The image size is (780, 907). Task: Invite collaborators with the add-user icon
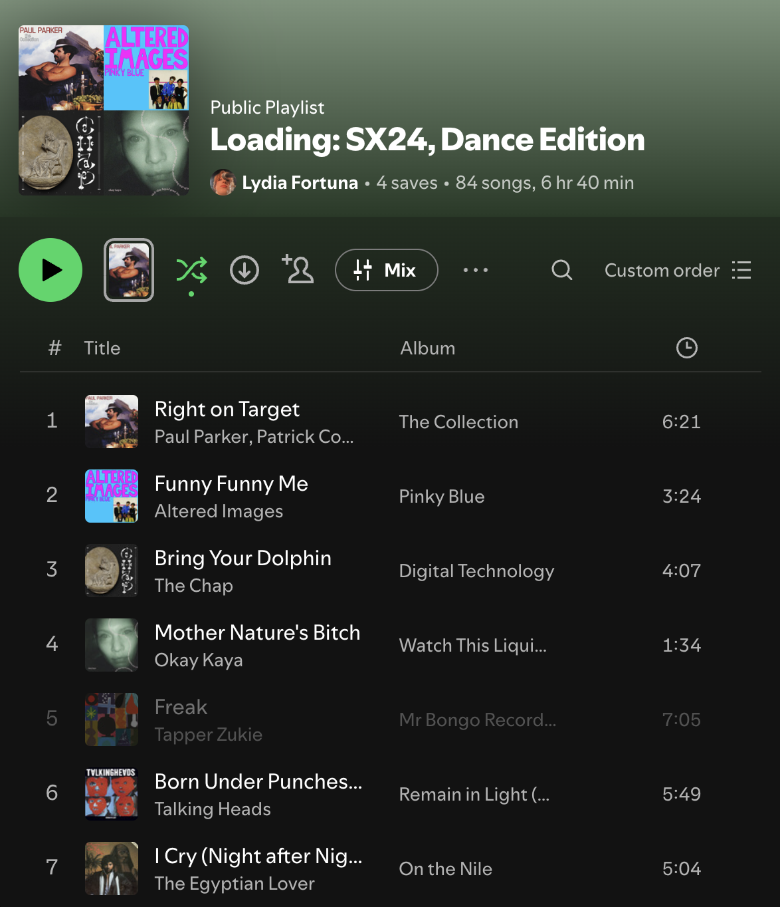point(298,270)
